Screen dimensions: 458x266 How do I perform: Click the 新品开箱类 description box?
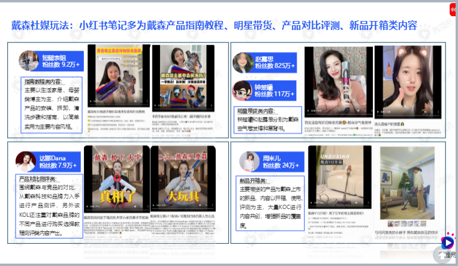click(x=270, y=203)
